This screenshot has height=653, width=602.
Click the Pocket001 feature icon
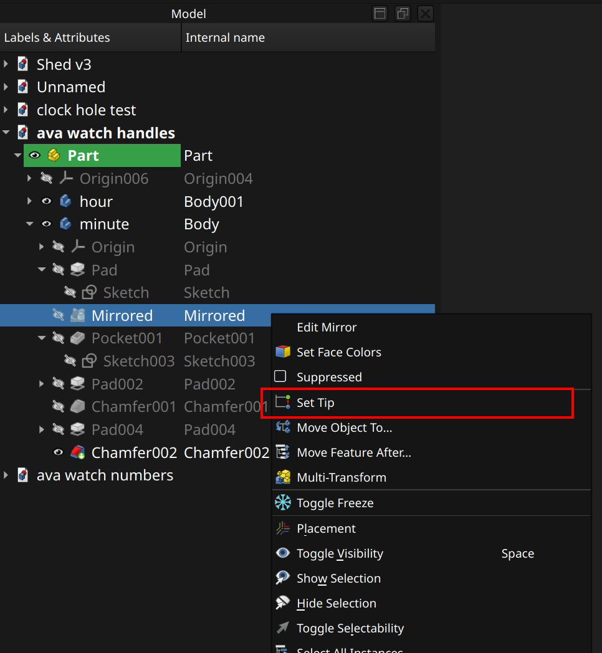pyautogui.click(x=77, y=338)
